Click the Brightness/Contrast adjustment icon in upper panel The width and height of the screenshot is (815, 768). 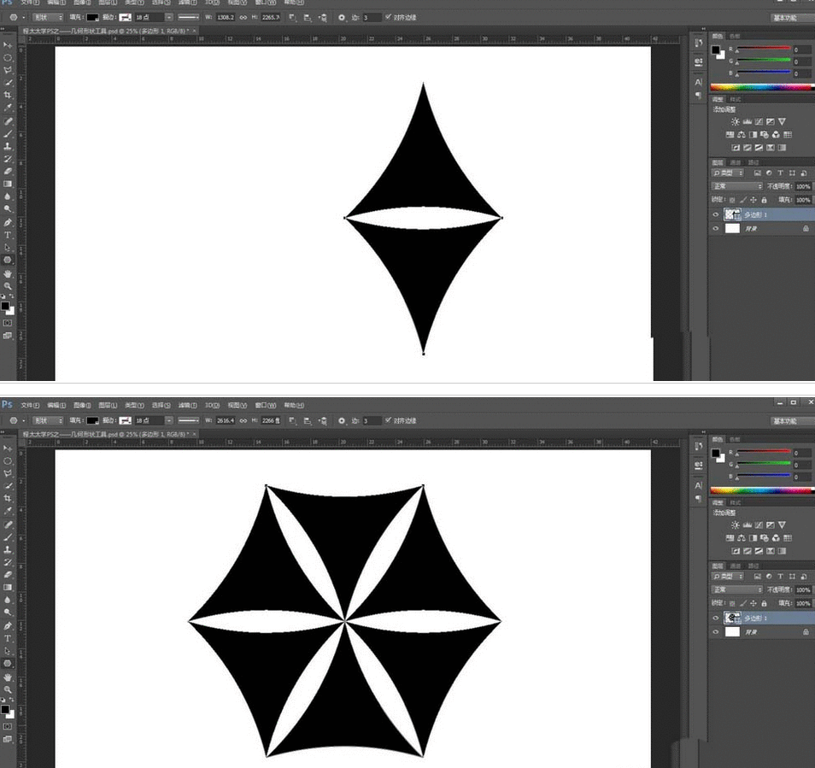(735, 122)
